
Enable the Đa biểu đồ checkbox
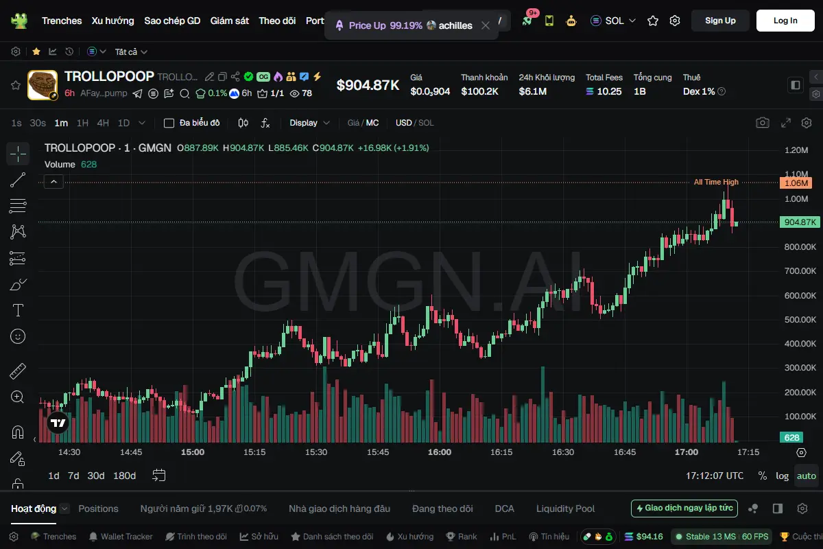coord(169,123)
